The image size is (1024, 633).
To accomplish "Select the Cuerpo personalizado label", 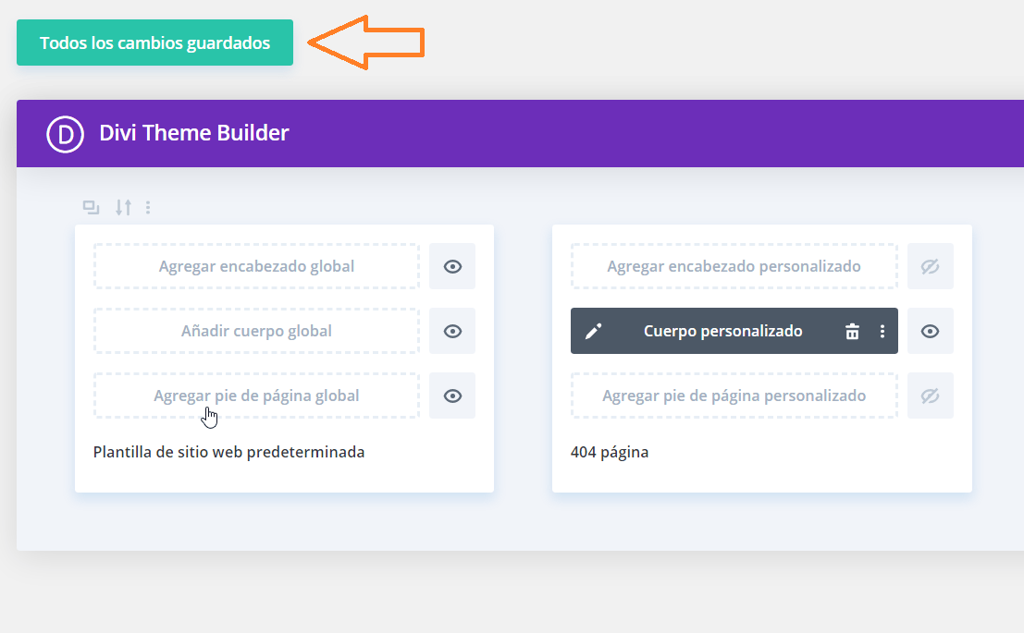I will point(723,332).
